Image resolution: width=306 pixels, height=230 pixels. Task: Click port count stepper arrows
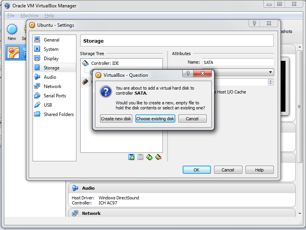click(x=270, y=82)
